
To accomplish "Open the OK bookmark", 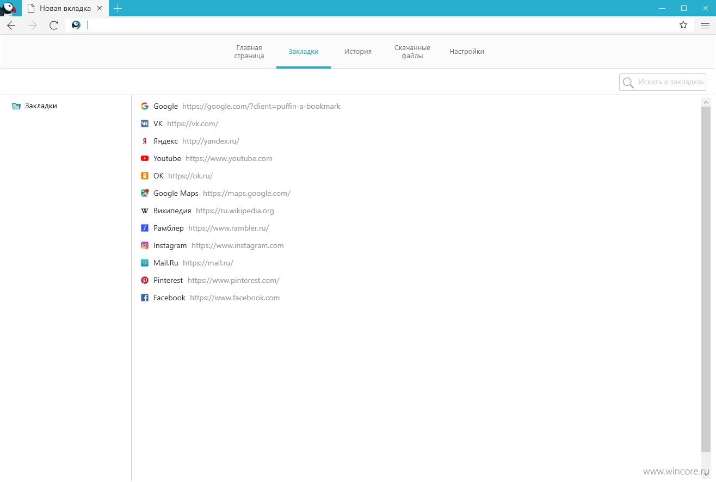I will 158,176.
